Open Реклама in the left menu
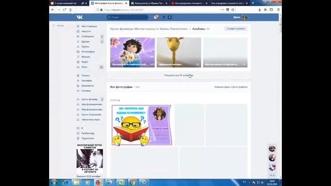 point(86,91)
